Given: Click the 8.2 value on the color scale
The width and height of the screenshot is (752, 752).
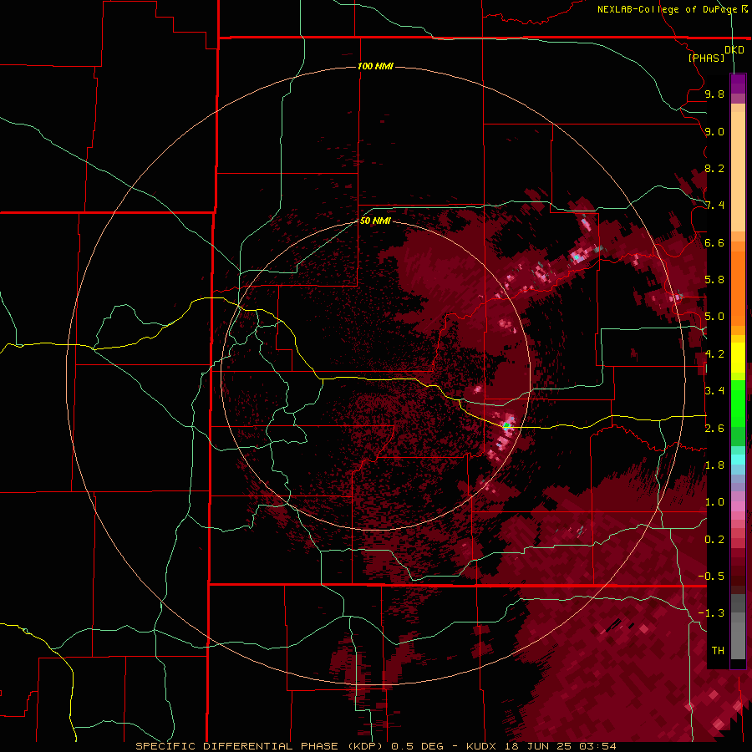Looking at the screenshot, I should coord(714,168).
